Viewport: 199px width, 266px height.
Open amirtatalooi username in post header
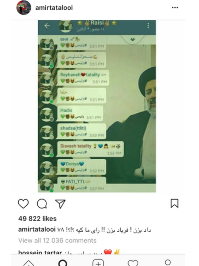[x=54, y=7]
